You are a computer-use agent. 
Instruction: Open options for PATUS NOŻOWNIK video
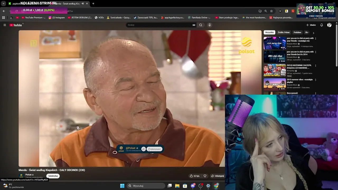(316, 66)
